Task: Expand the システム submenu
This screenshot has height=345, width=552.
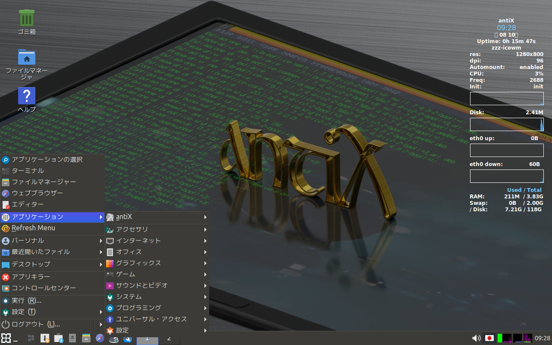Action: tap(129, 297)
